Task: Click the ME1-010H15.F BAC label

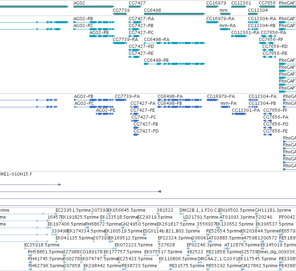Action: (x=16, y=174)
